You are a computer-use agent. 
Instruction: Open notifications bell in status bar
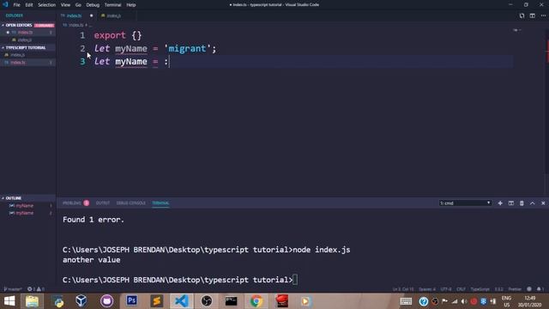click(x=540, y=289)
